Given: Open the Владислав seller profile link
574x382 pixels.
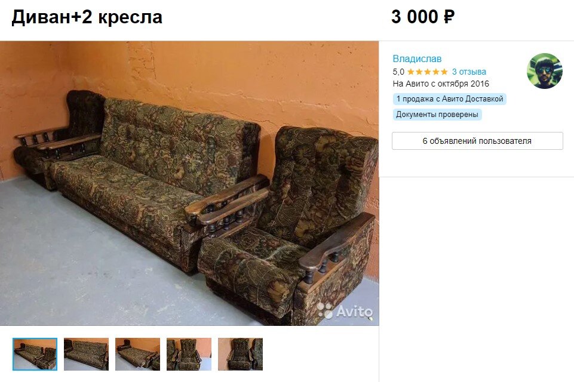Looking at the screenshot, I should click(x=417, y=58).
